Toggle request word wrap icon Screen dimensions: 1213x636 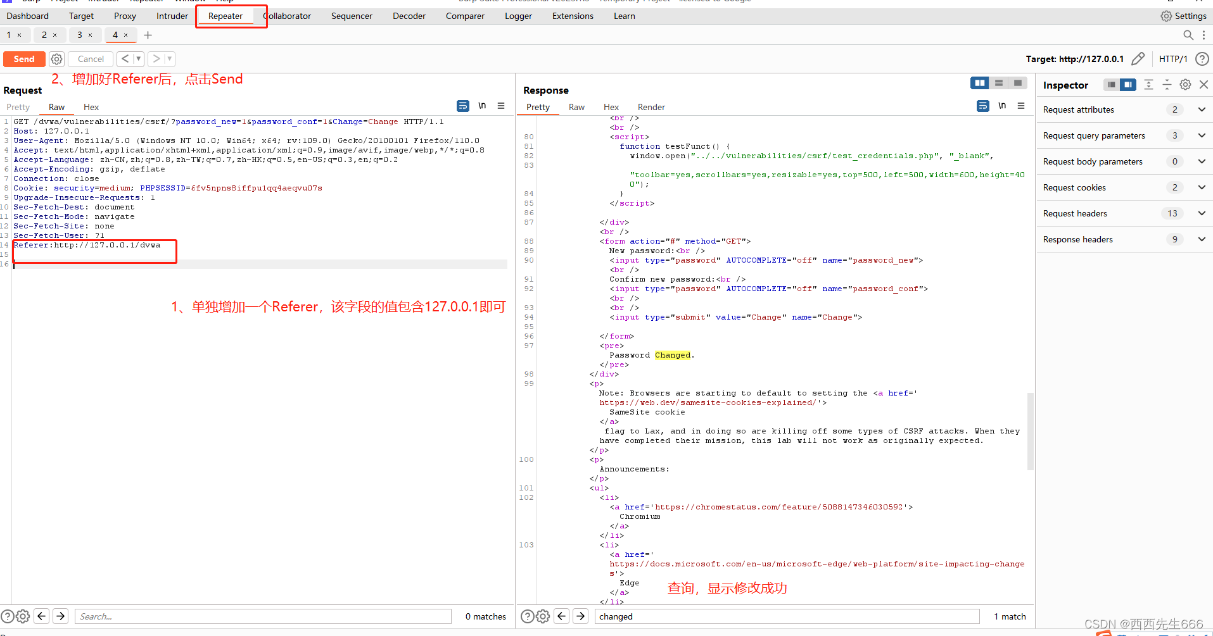point(463,106)
